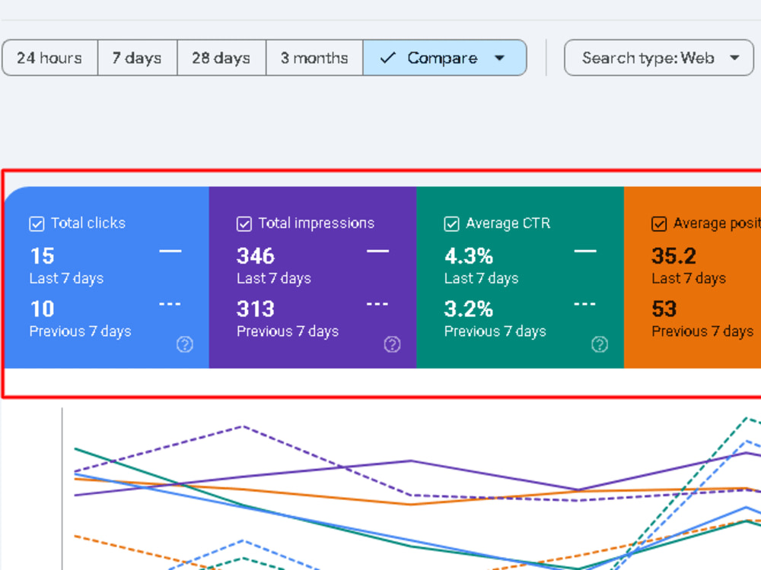This screenshot has height=570, width=761.
Task: Click the solid orange position chart line
Action: 411,504
